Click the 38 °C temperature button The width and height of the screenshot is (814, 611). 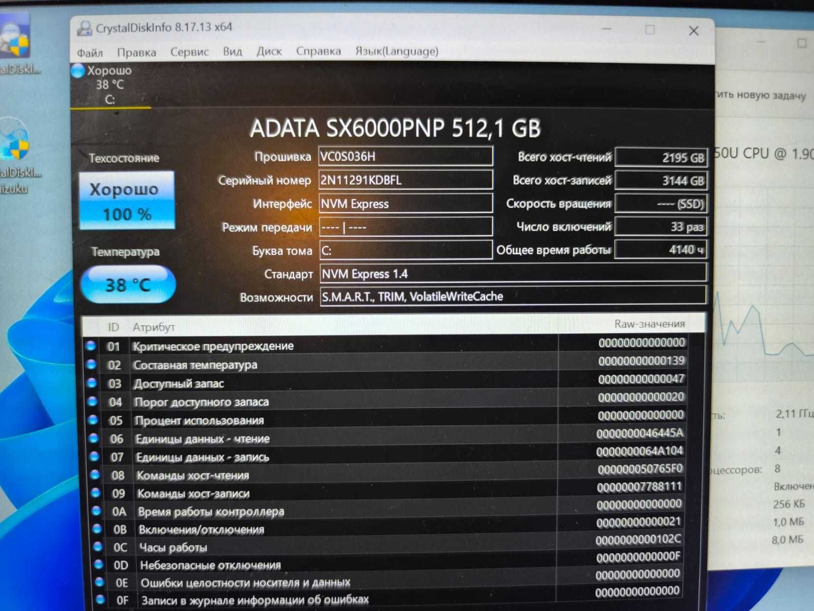(x=128, y=285)
